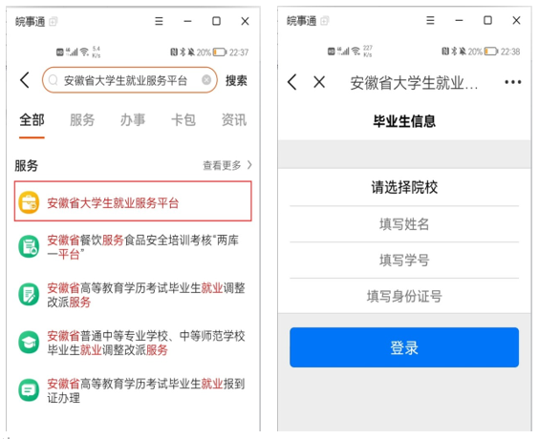
Task: Click the 填写姓名 input field
Action: click(404, 224)
